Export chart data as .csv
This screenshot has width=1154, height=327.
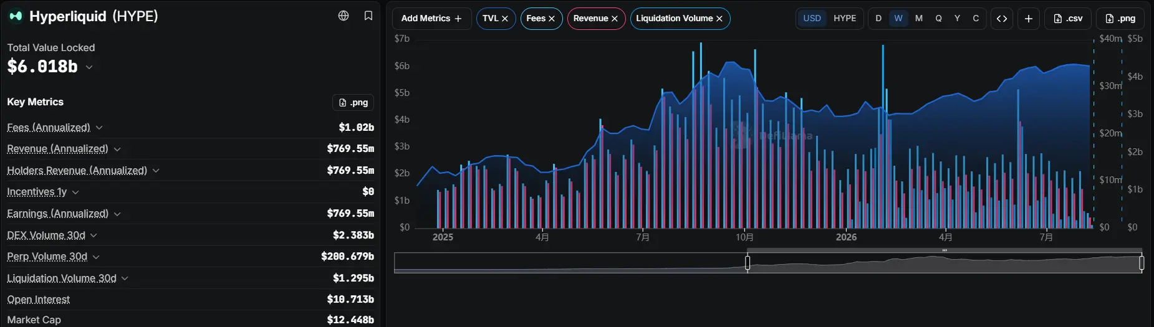click(x=1068, y=19)
